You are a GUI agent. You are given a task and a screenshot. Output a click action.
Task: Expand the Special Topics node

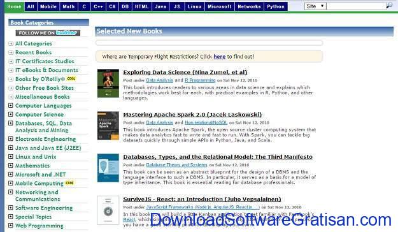tap(11, 217)
